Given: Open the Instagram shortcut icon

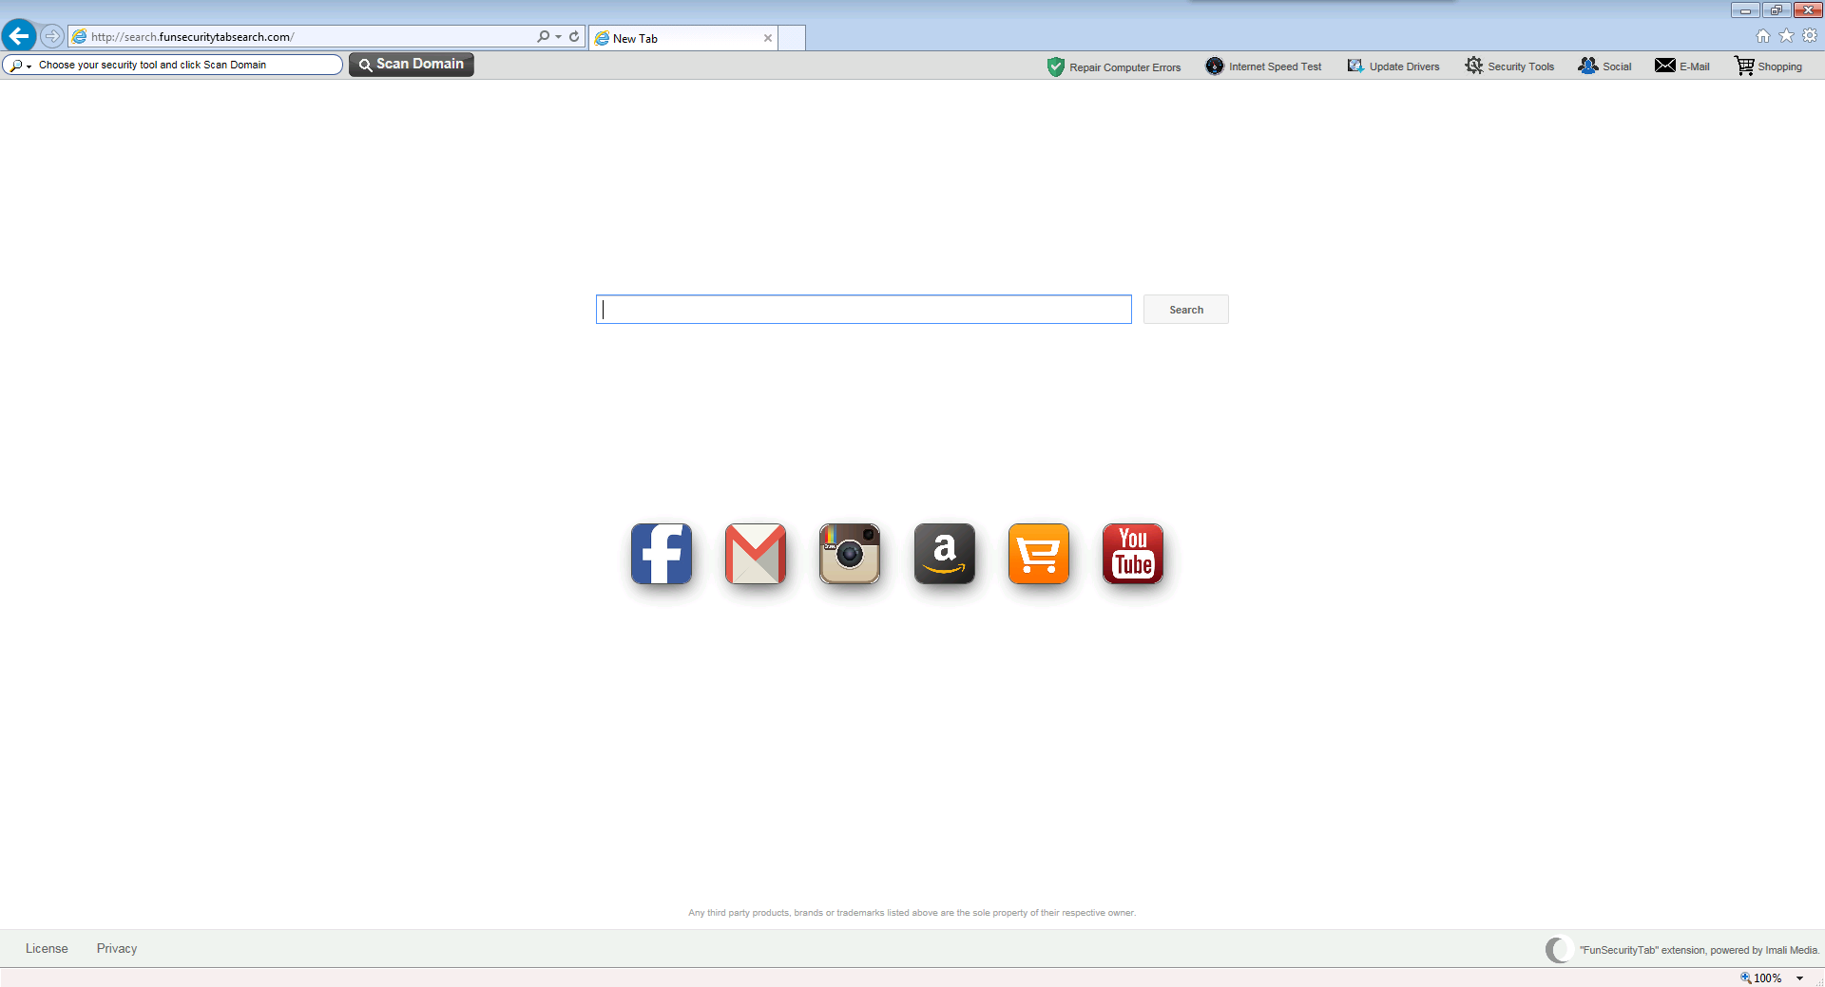Looking at the screenshot, I should click(850, 554).
